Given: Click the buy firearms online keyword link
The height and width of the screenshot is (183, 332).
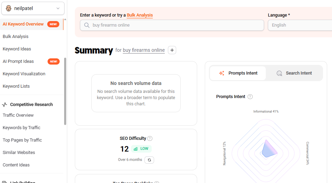Looking at the screenshot, I should click(x=144, y=50).
